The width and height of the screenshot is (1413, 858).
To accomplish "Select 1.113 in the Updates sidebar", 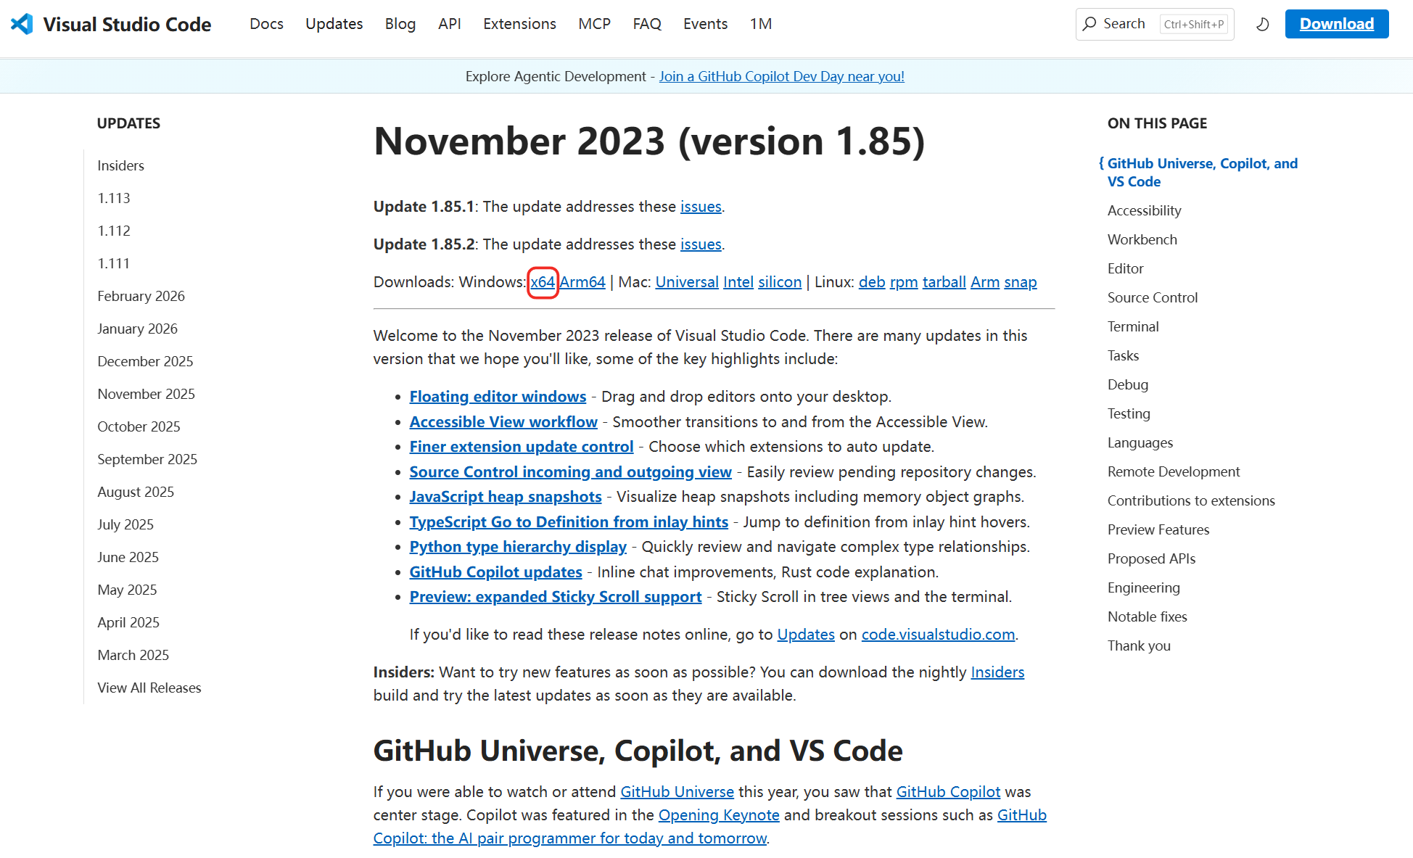I will point(114,198).
